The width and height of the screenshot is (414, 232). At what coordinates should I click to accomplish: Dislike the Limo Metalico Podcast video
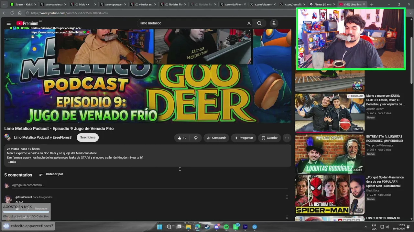click(196, 138)
